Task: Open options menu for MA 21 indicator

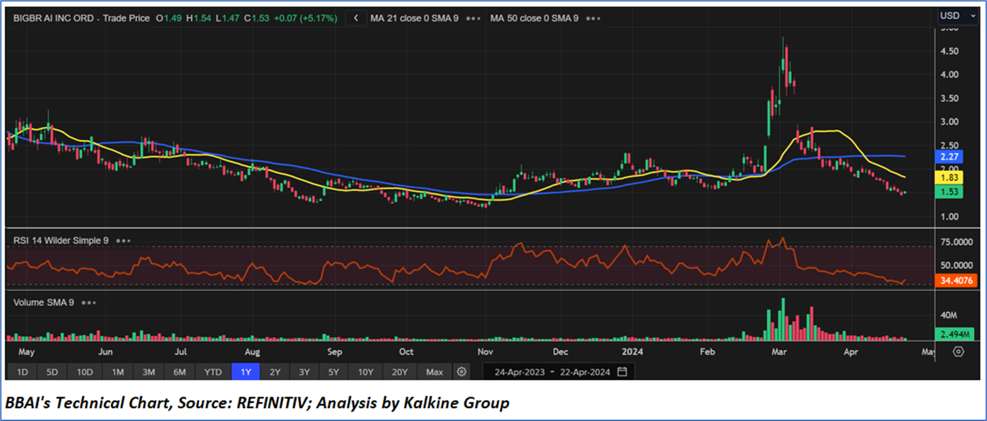Action: click(473, 19)
